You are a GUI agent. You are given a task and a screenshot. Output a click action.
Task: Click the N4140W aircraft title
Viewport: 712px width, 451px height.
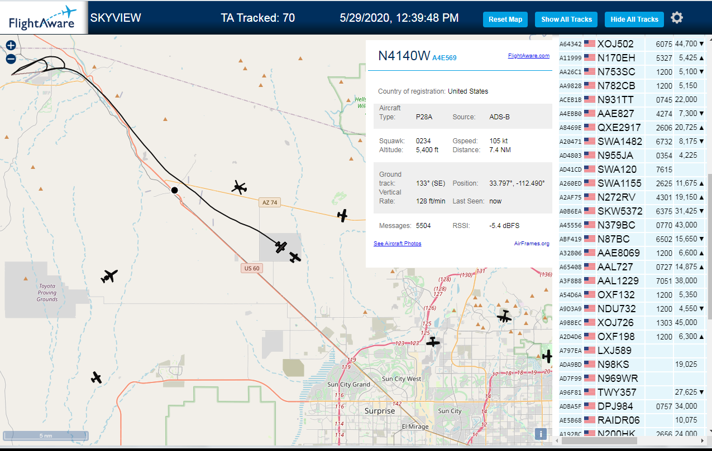(404, 56)
